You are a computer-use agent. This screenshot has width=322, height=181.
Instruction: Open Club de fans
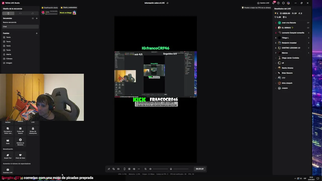20,156
